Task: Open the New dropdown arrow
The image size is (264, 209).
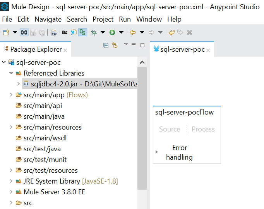Action: [15, 32]
